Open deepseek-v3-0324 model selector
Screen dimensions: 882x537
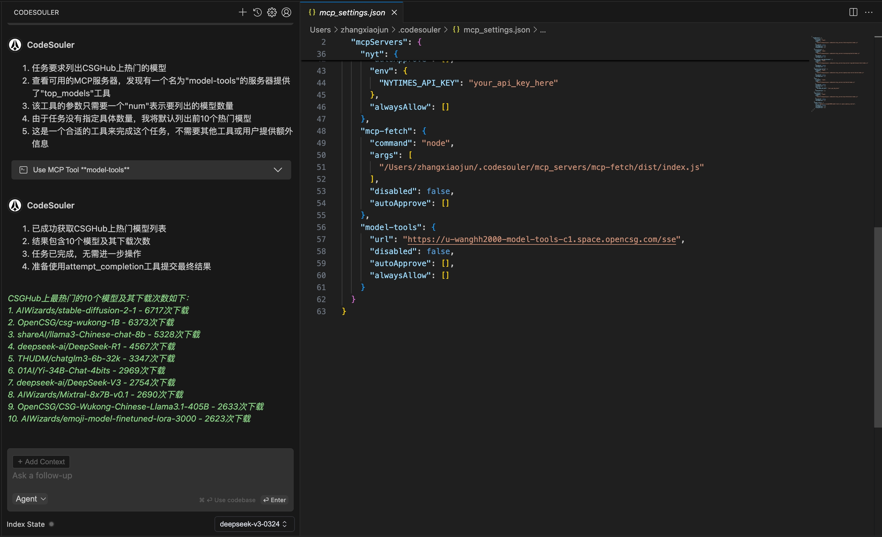coord(254,524)
